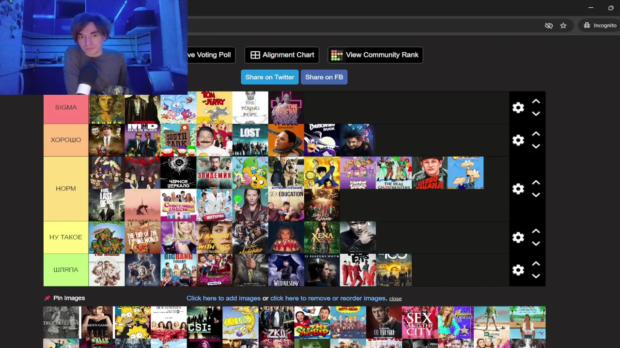Pick Hannah Montana from image pool
This screenshot has height=348, width=620.
(x=455, y=322)
